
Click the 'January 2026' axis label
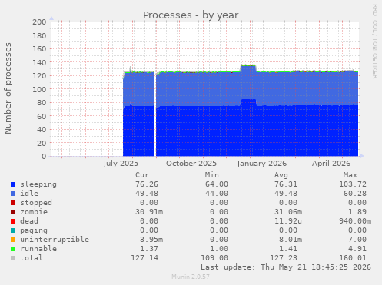(x=262, y=164)
